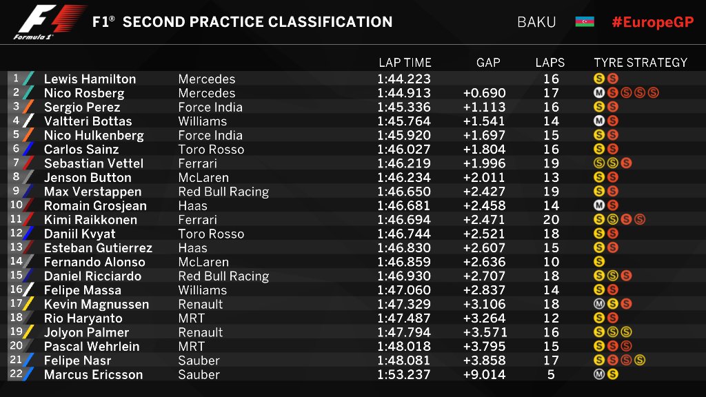Select Lewis Hamilton's red supersoft tyre icon
Image resolution: width=706 pixels, height=397 pixels.
[612, 79]
